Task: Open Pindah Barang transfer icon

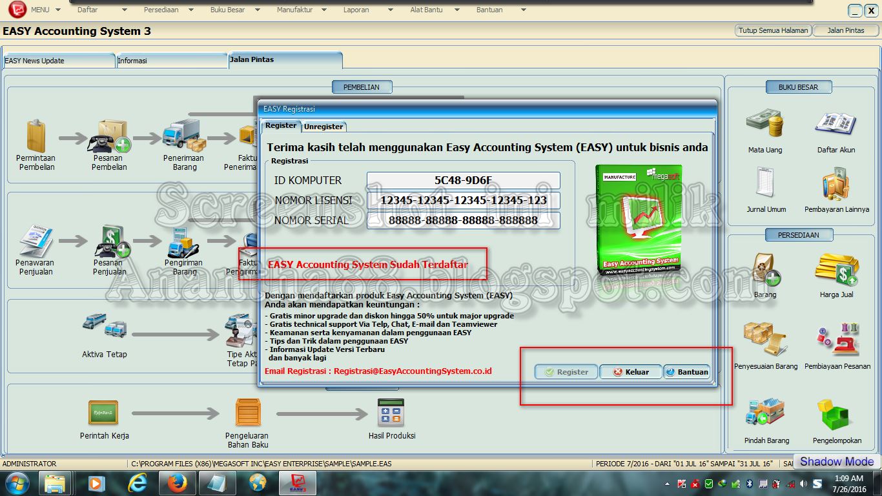Action: pos(765,413)
